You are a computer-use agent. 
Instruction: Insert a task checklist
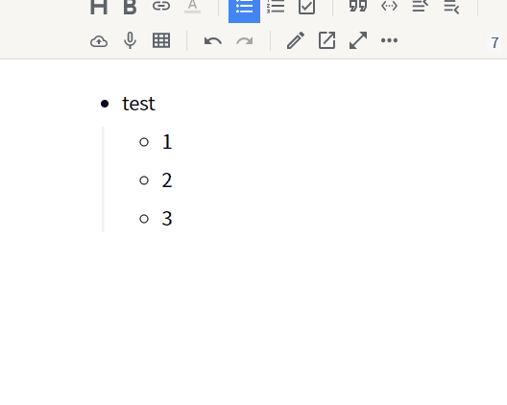click(x=306, y=7)
